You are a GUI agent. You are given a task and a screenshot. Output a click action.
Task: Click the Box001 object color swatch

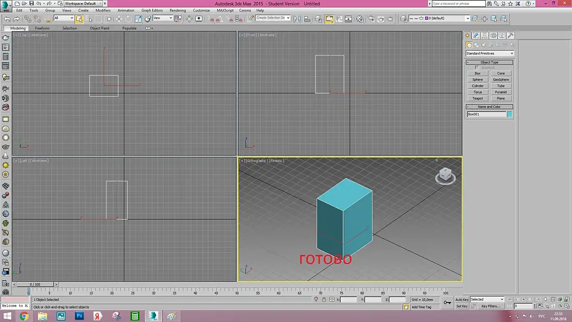509,114
